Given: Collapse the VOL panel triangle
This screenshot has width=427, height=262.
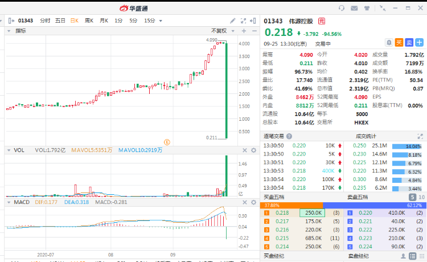Looking at the screenshot, I should point(9,150).
